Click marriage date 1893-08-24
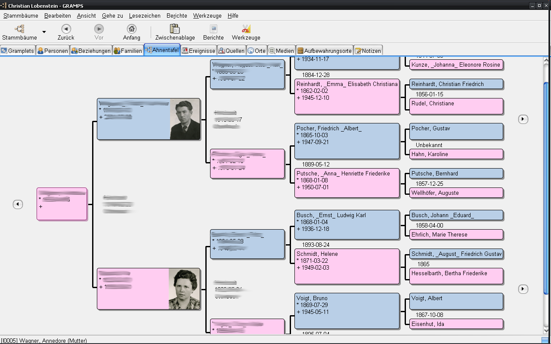 pos(316,245)
